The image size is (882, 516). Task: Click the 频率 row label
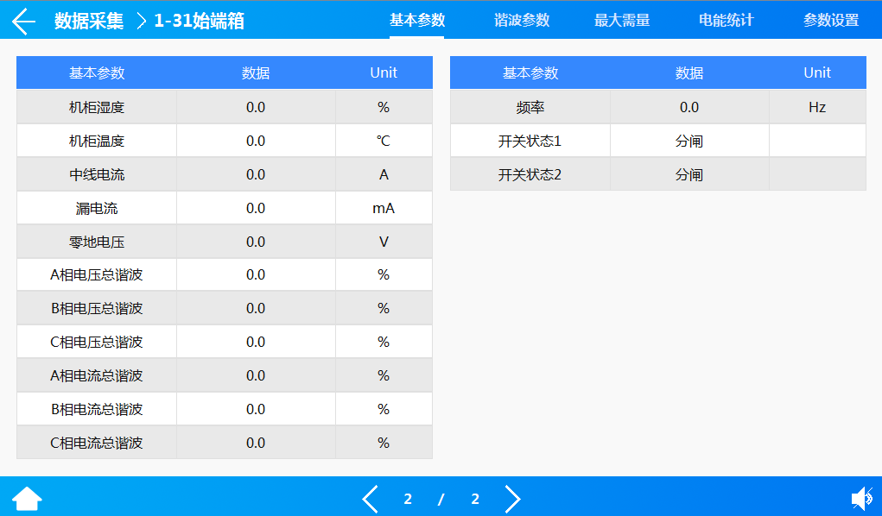tap(530, 107)
